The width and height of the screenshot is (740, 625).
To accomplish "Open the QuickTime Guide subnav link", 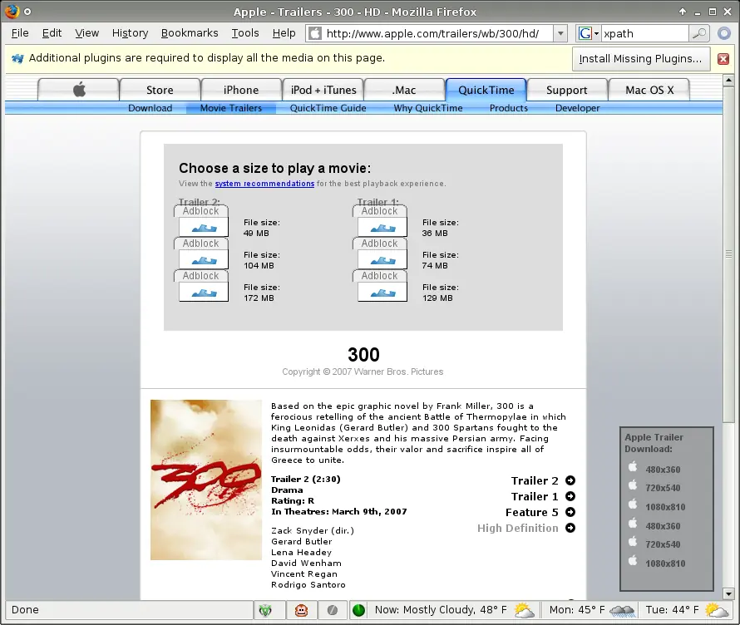I will (328, 108).
